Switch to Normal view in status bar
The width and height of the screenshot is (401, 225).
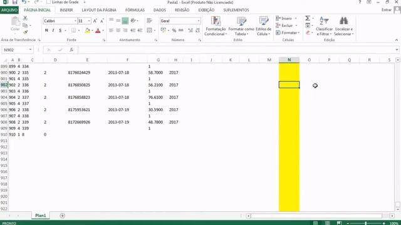[315, 223]
